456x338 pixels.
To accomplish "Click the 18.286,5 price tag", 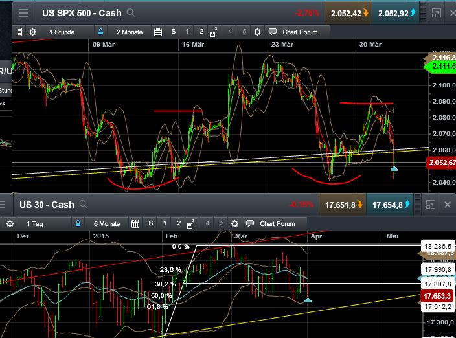I will [x=438, y=247].
